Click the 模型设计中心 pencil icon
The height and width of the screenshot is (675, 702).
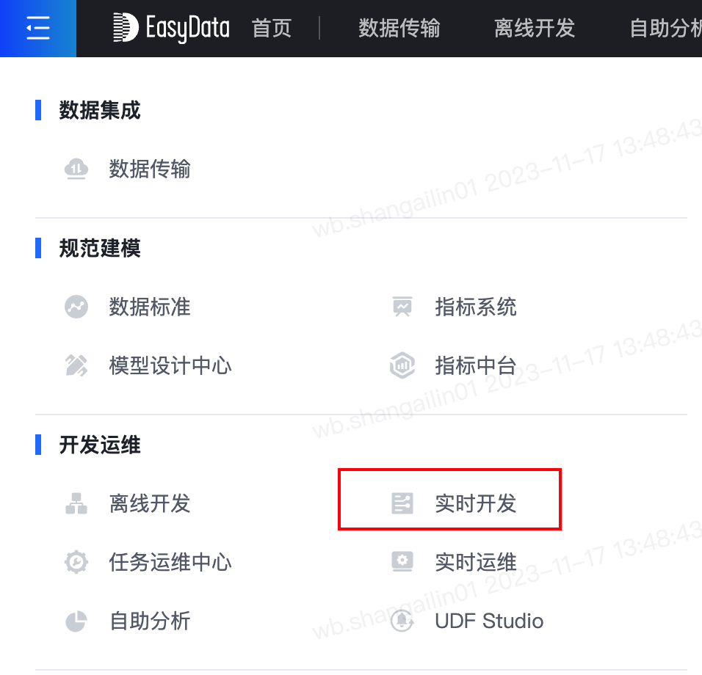coord(76,365)
